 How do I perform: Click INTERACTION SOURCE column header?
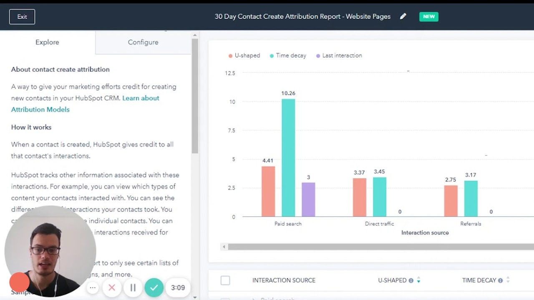284,280
